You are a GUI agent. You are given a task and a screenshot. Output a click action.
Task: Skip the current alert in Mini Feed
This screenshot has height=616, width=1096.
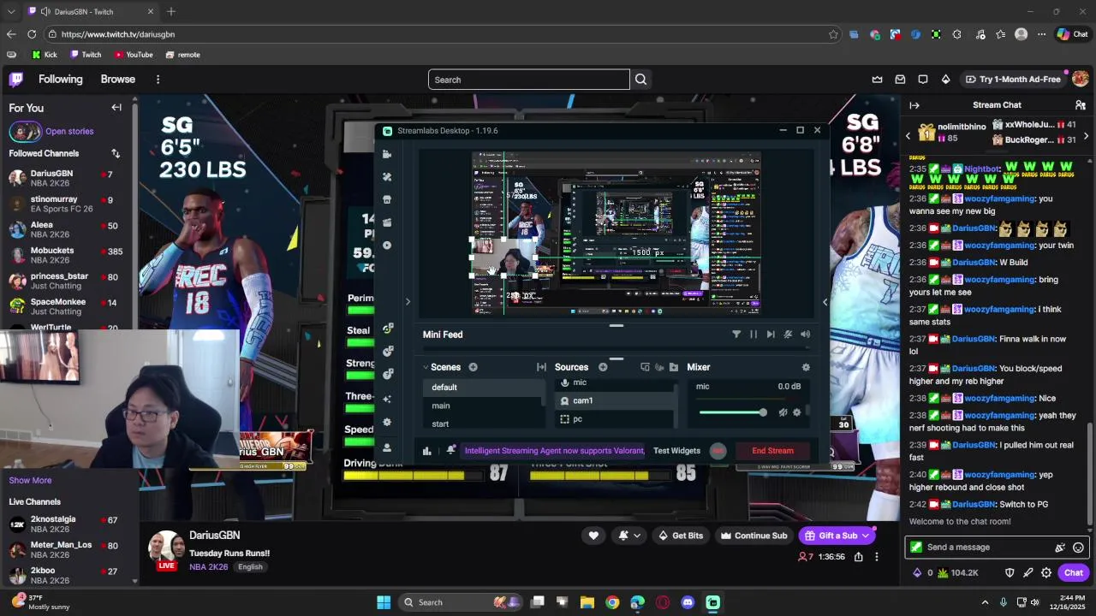click(x=771, y=335)
